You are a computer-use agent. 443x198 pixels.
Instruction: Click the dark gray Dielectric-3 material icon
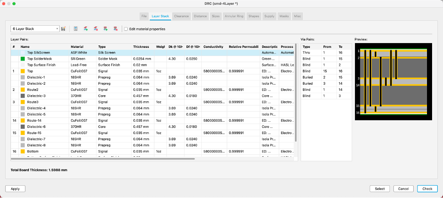(x=23, y=96)
